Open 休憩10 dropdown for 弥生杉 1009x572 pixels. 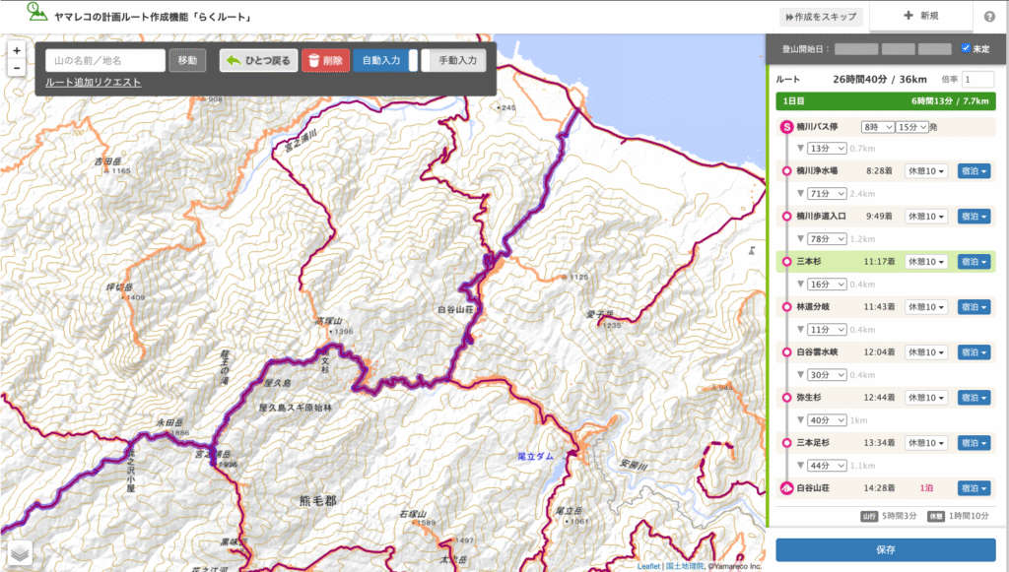[926, 398]
